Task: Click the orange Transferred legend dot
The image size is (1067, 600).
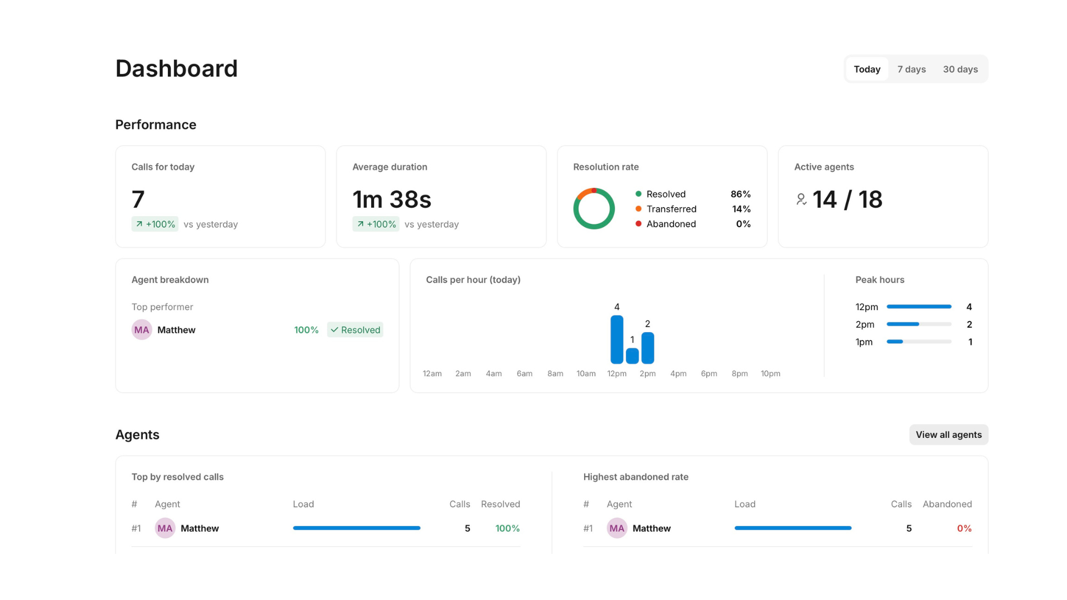Action: [639, 209]
